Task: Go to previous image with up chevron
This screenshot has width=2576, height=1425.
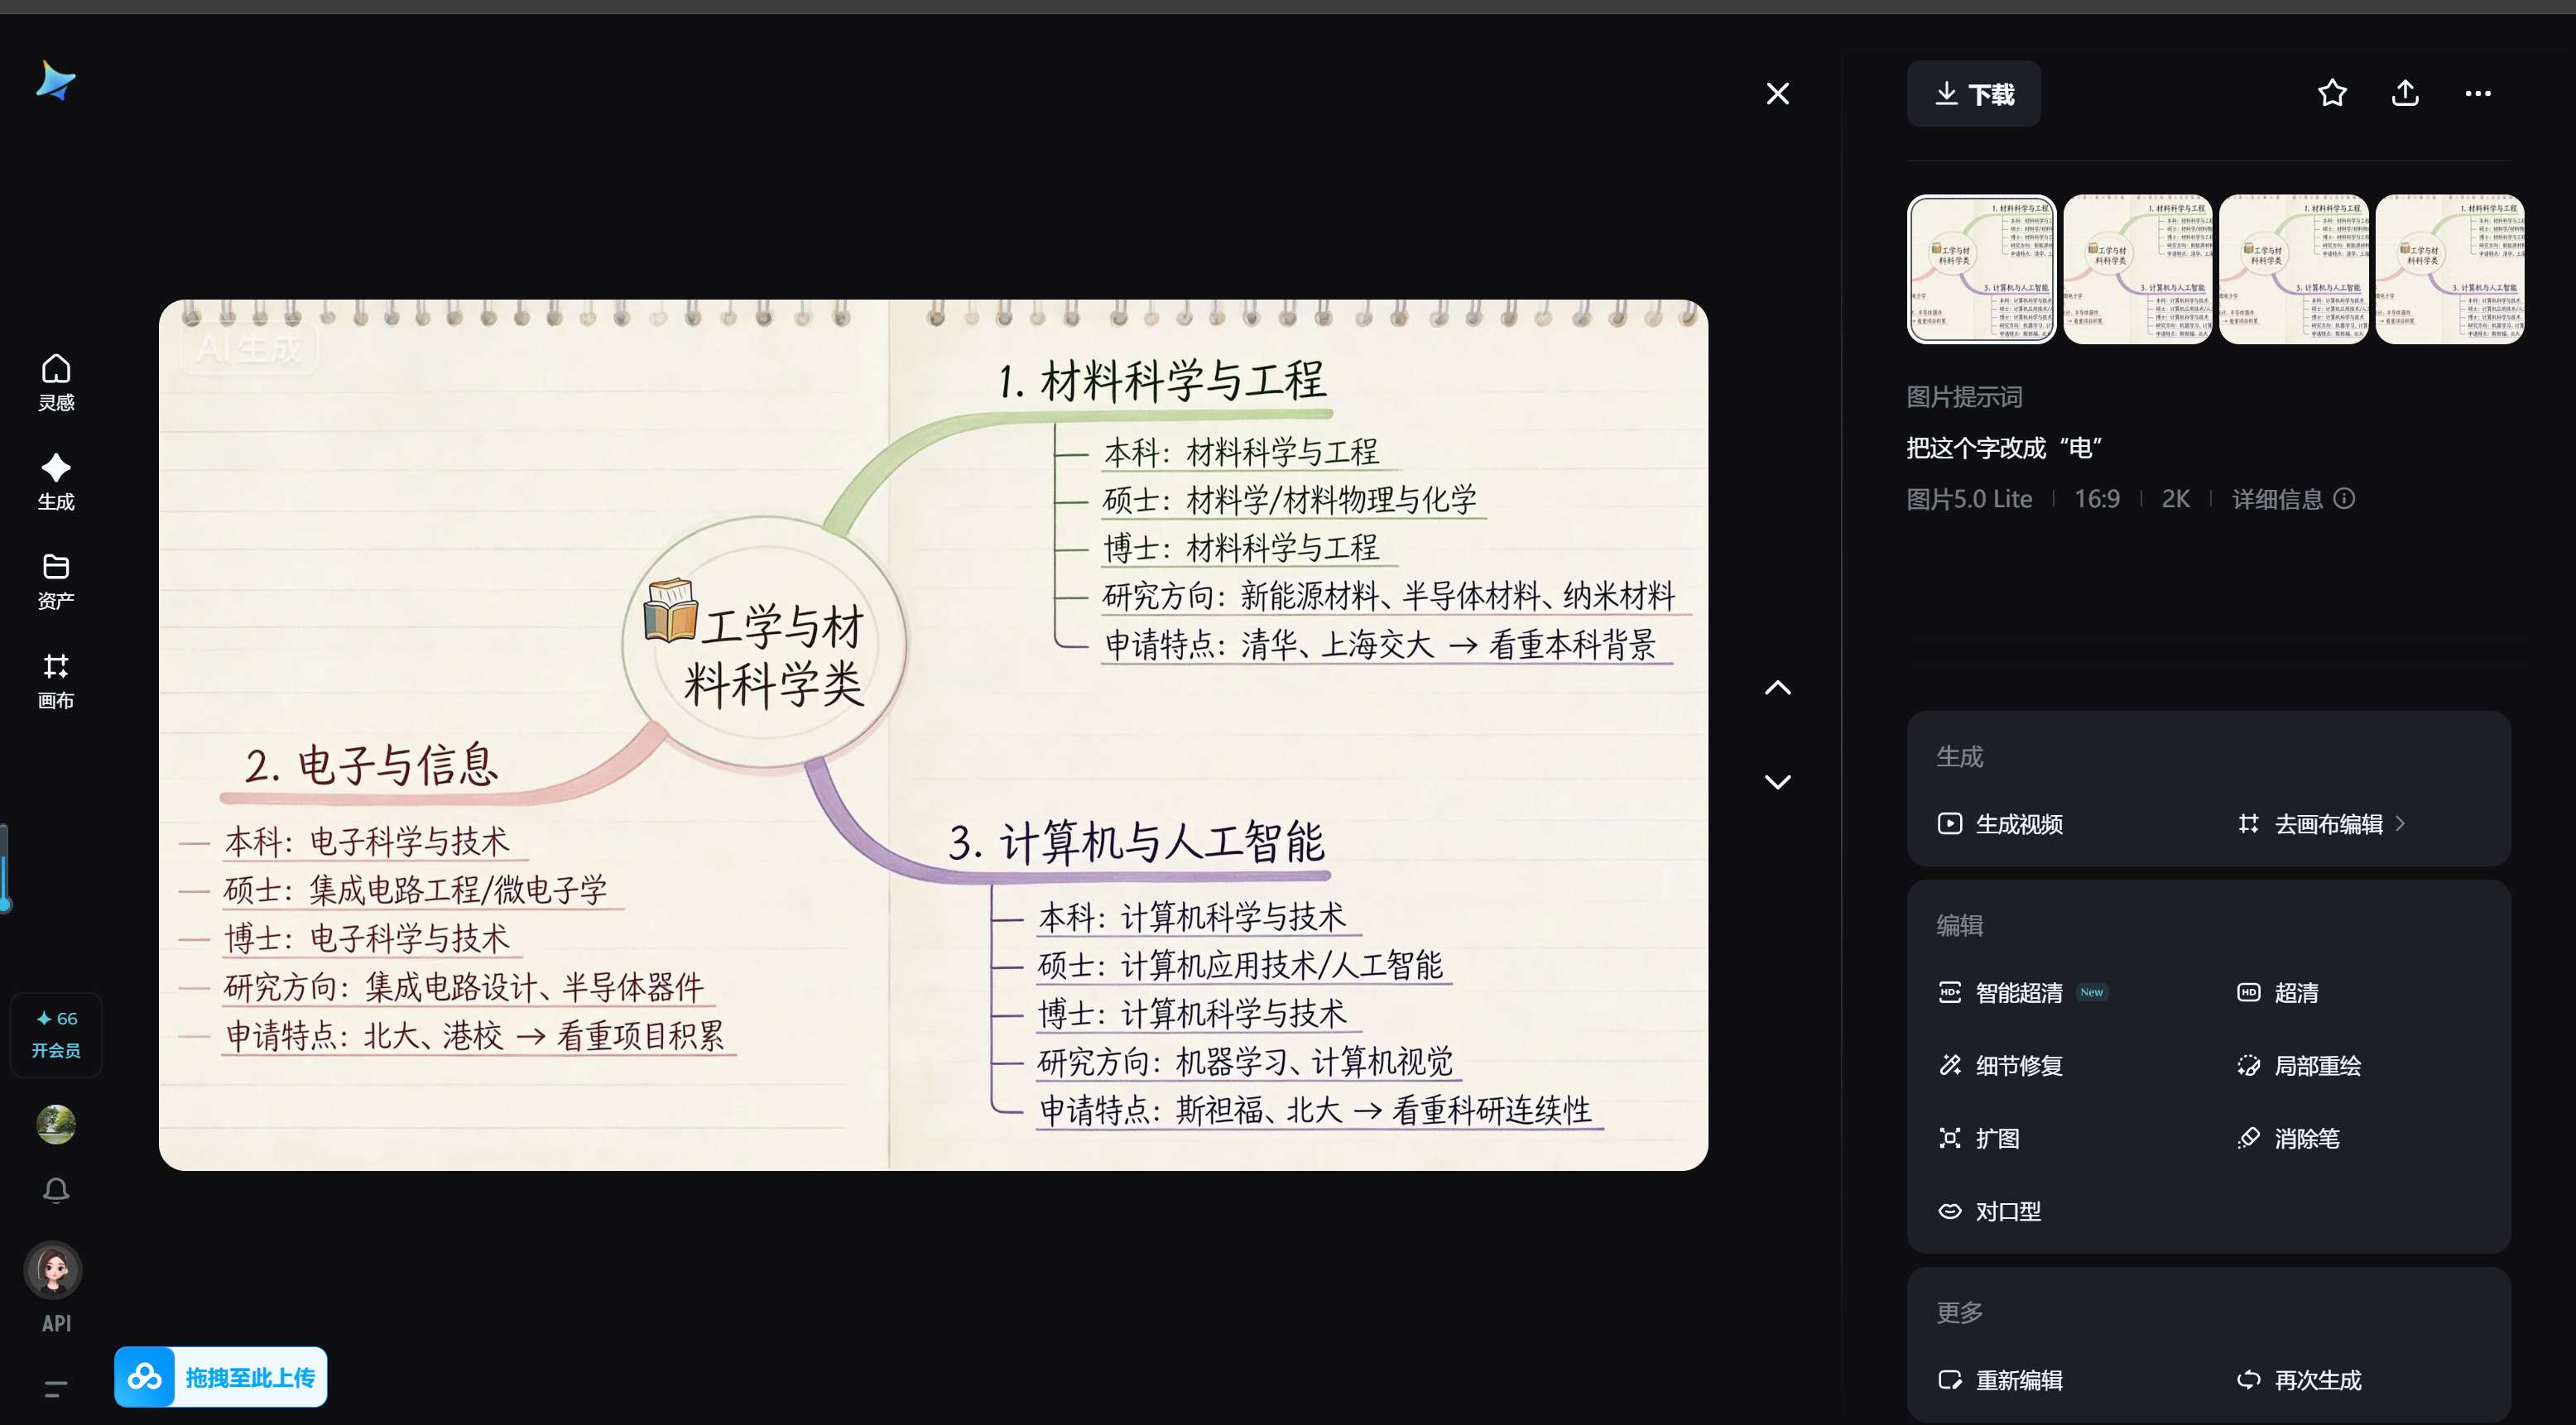Action: [x=1777, y=688]
